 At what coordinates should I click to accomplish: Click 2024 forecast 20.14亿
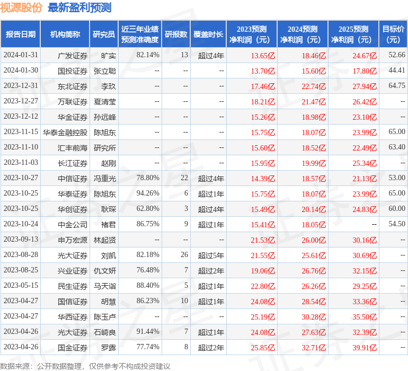pos(314,209)
